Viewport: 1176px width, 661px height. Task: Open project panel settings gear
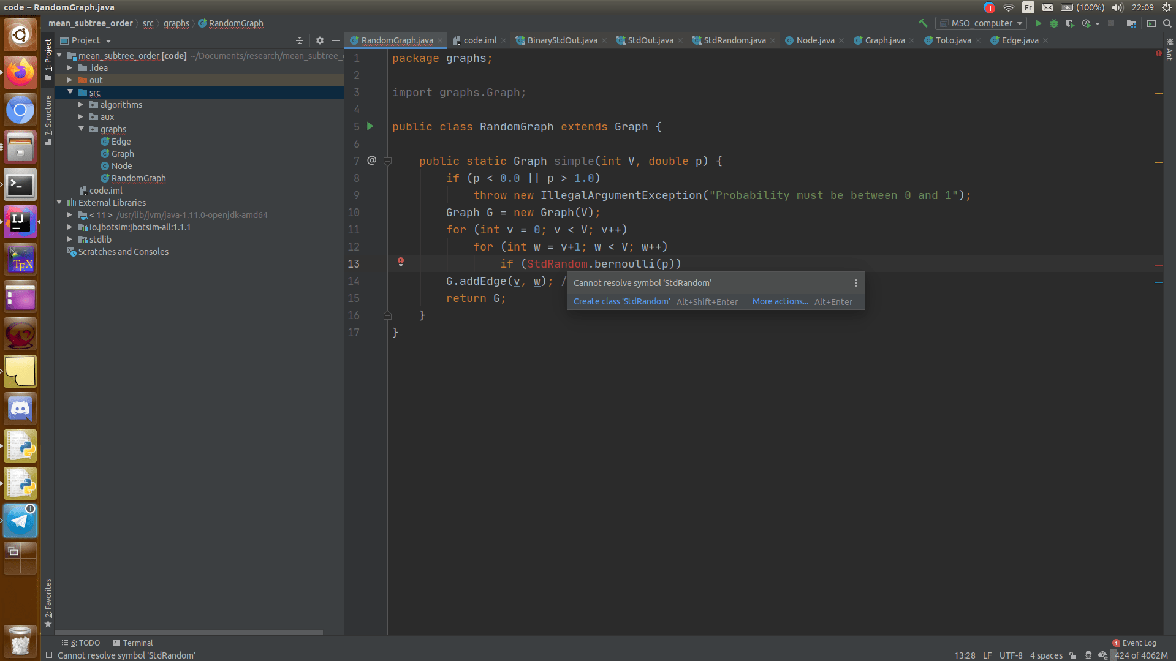click(319, 40)
